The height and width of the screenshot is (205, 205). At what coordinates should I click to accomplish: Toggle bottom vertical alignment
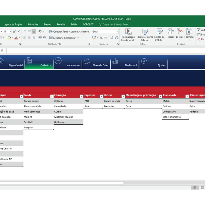point(34,31)
